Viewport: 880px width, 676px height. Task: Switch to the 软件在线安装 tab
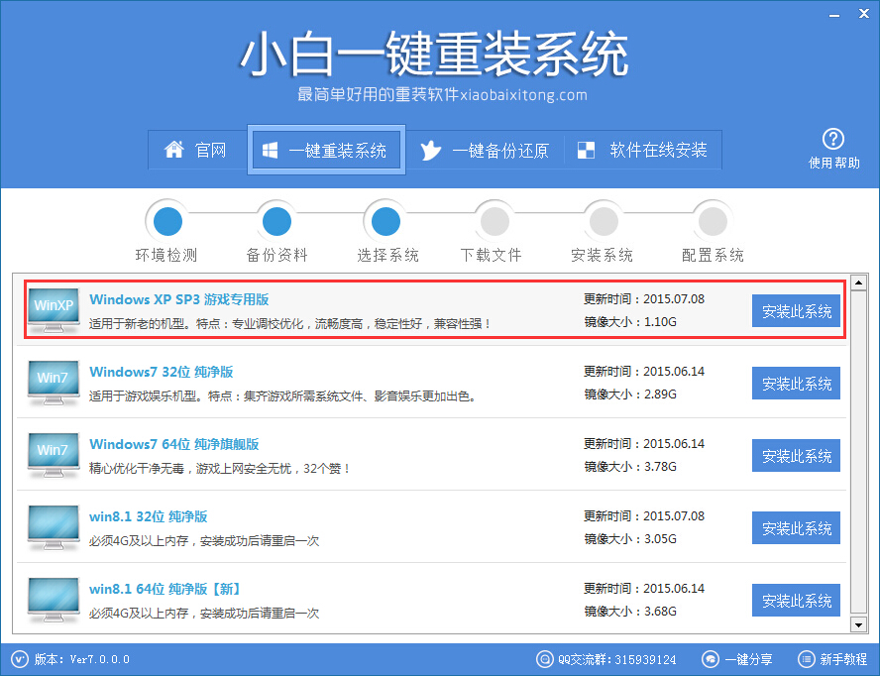tap(643, 150)
